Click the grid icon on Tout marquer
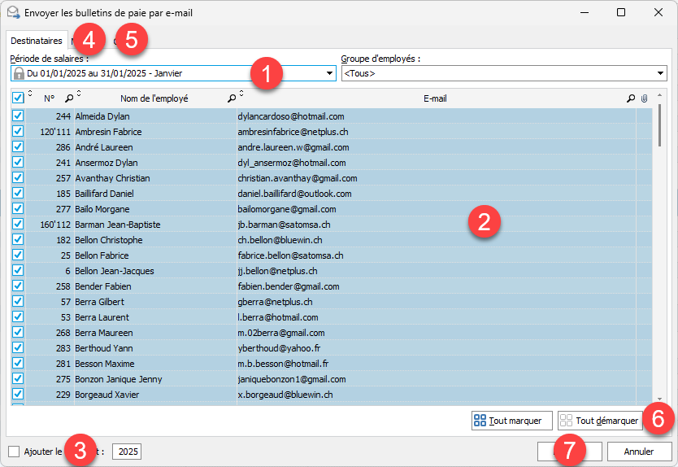 [480, 421]
